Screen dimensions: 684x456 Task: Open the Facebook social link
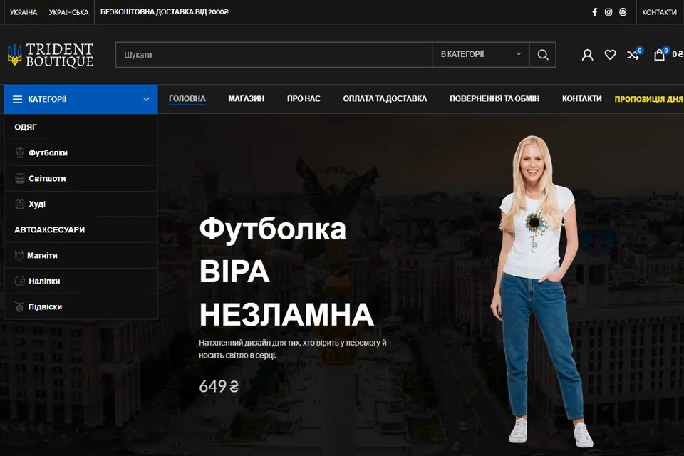(594, 12)
